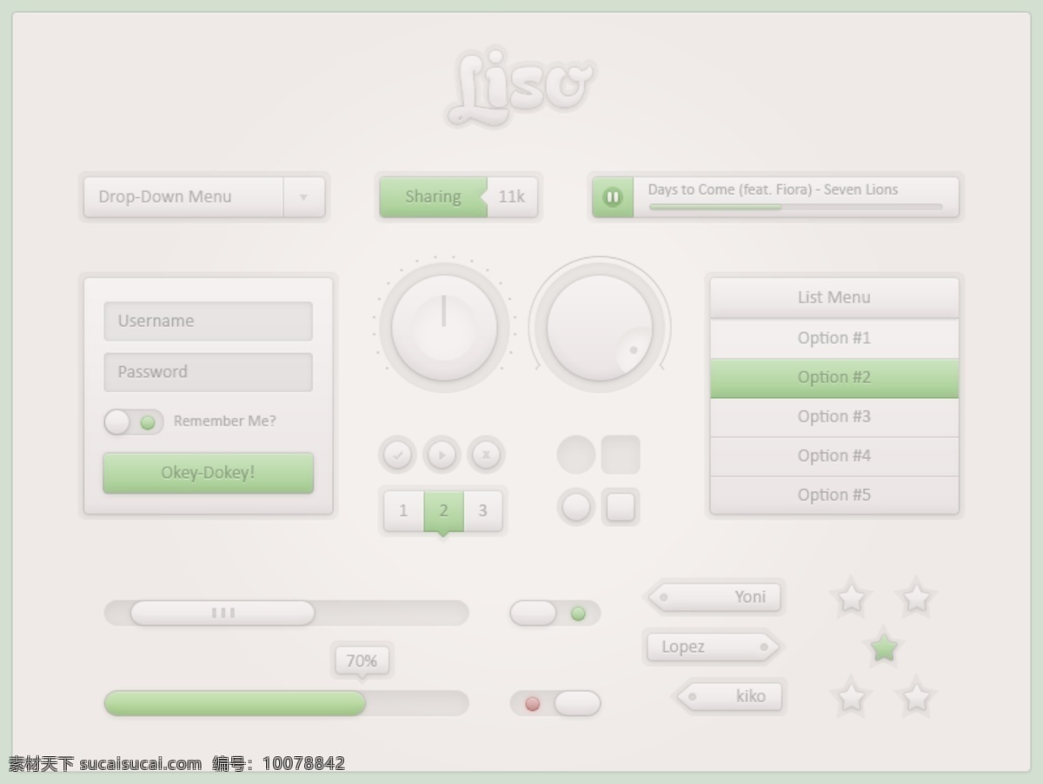Click the Lopez tag
Screen dimensions: 1043x784
coord(713,647)
